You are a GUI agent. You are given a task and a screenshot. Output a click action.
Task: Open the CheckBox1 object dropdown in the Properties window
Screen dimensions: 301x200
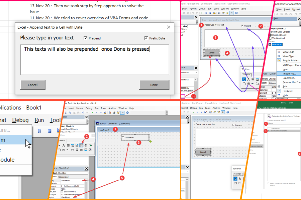point(87,173)
